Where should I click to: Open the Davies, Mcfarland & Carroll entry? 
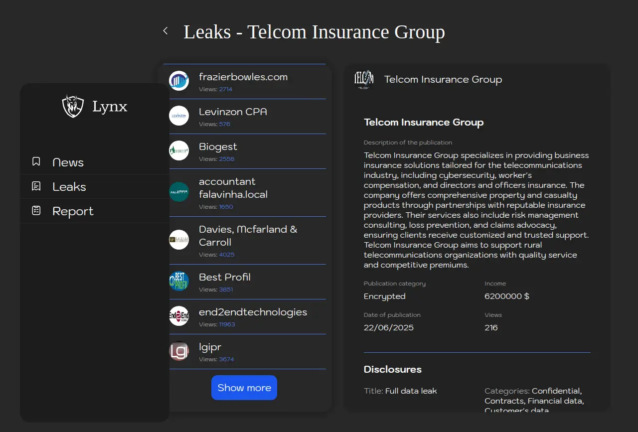coord(248,236)
